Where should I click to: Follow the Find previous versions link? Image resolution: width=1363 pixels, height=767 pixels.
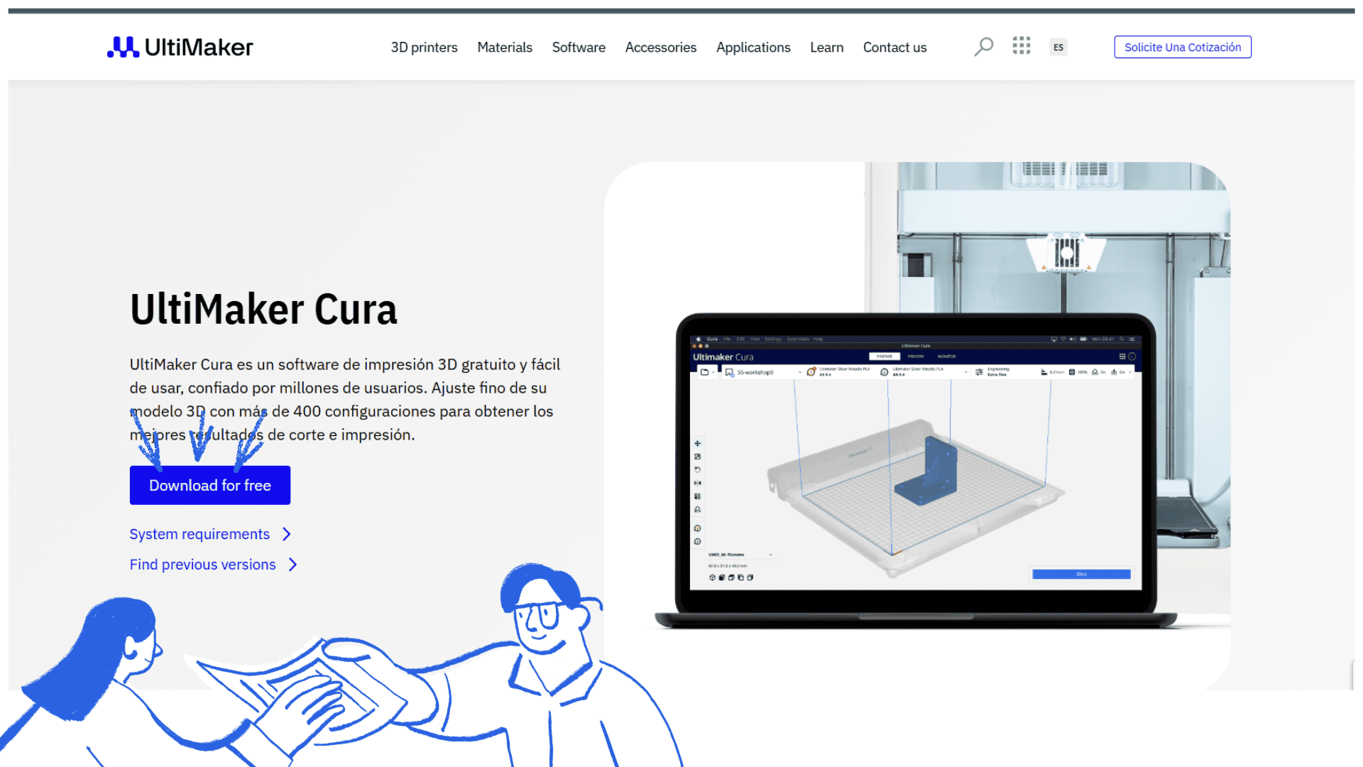click(202, 565)
